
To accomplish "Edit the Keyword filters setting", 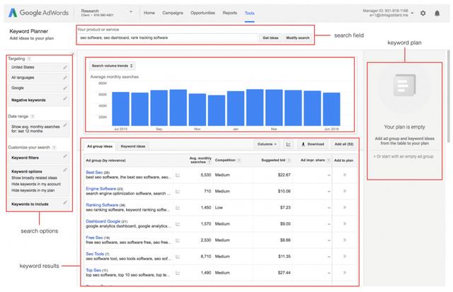I will pyautogui.click(x=65, y=157).
